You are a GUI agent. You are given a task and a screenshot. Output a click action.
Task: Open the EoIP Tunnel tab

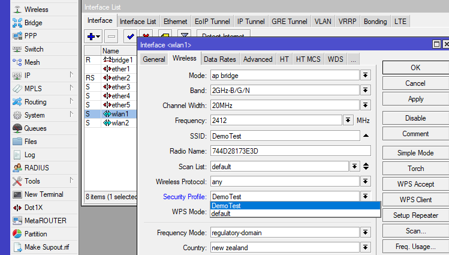[x=212, y=21]
